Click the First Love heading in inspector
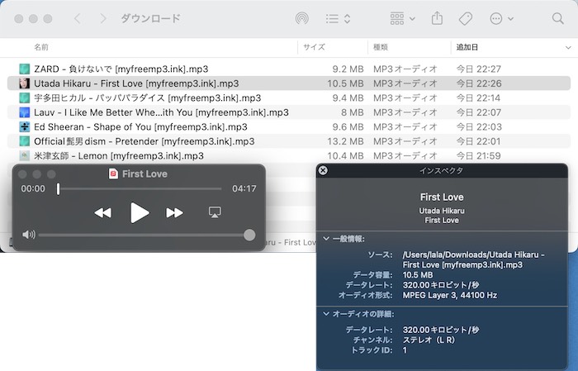 coord(442,197)
